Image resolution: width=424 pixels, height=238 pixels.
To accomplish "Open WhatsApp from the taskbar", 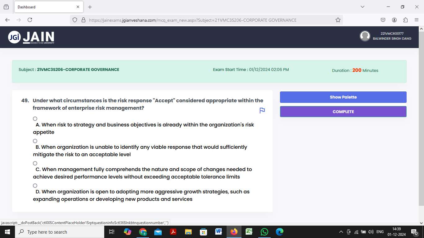I will pos(264,231).
